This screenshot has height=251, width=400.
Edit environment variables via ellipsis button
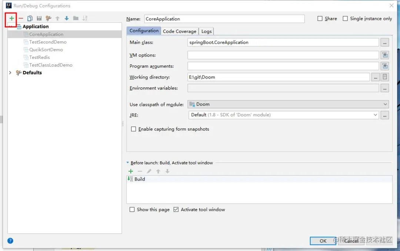click(385, 88)
